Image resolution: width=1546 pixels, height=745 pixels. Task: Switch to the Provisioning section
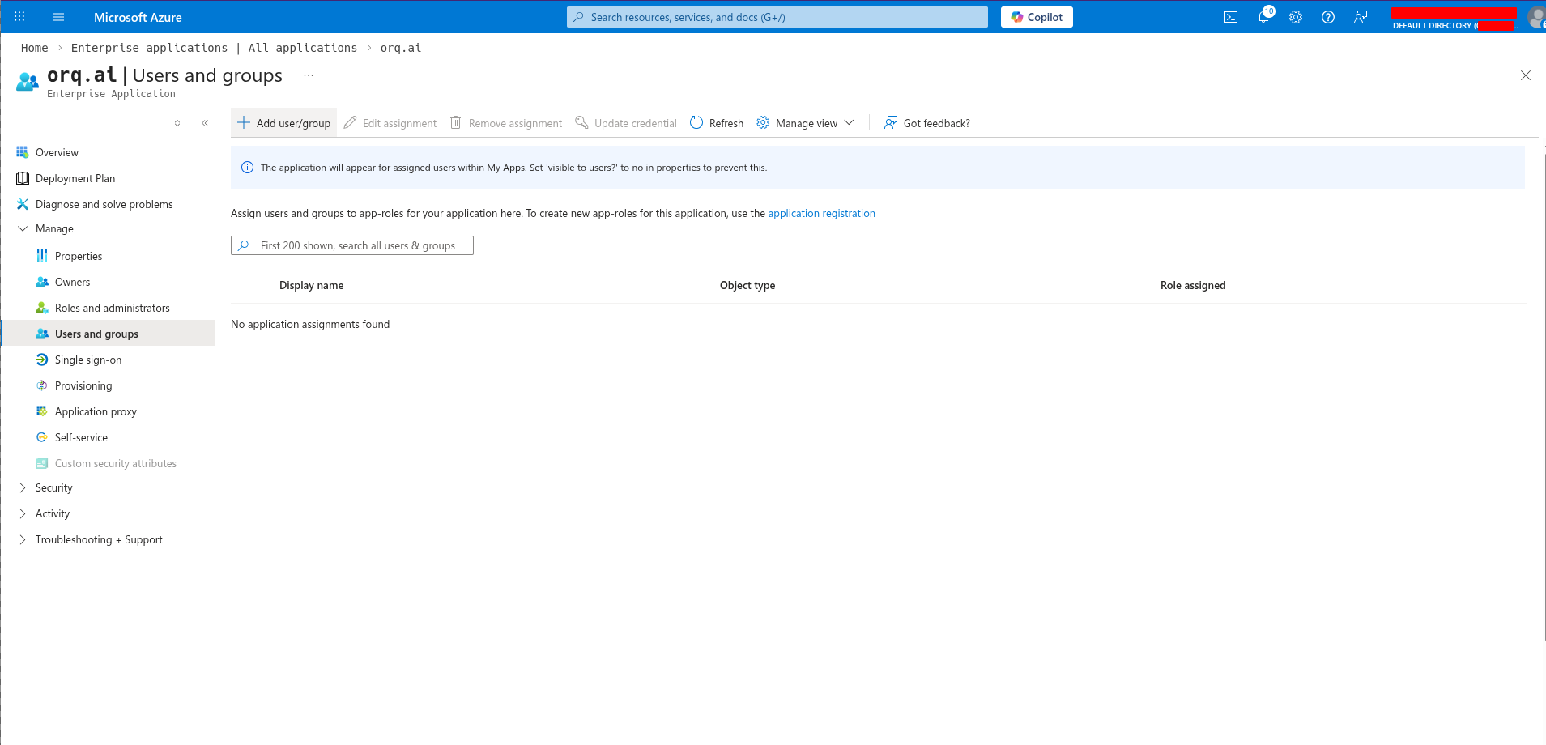coord(83,385)
